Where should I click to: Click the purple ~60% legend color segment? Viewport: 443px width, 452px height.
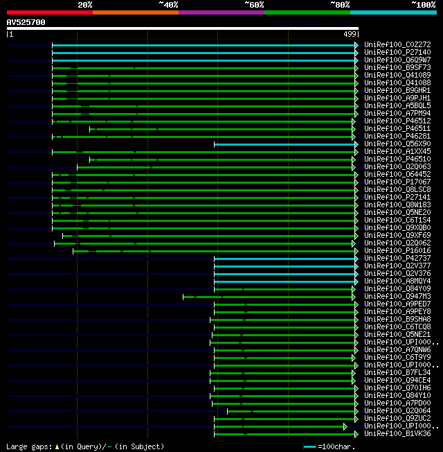(x=221, y=12)
